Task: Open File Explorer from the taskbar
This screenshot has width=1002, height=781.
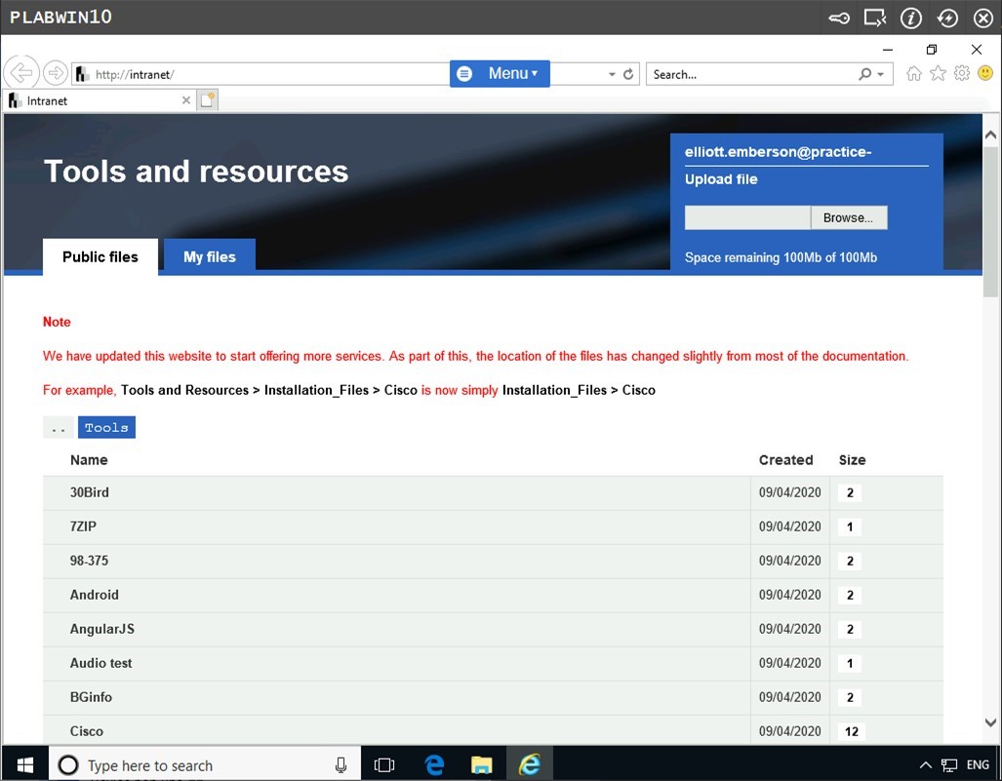Action: click(x=481, y=764)
